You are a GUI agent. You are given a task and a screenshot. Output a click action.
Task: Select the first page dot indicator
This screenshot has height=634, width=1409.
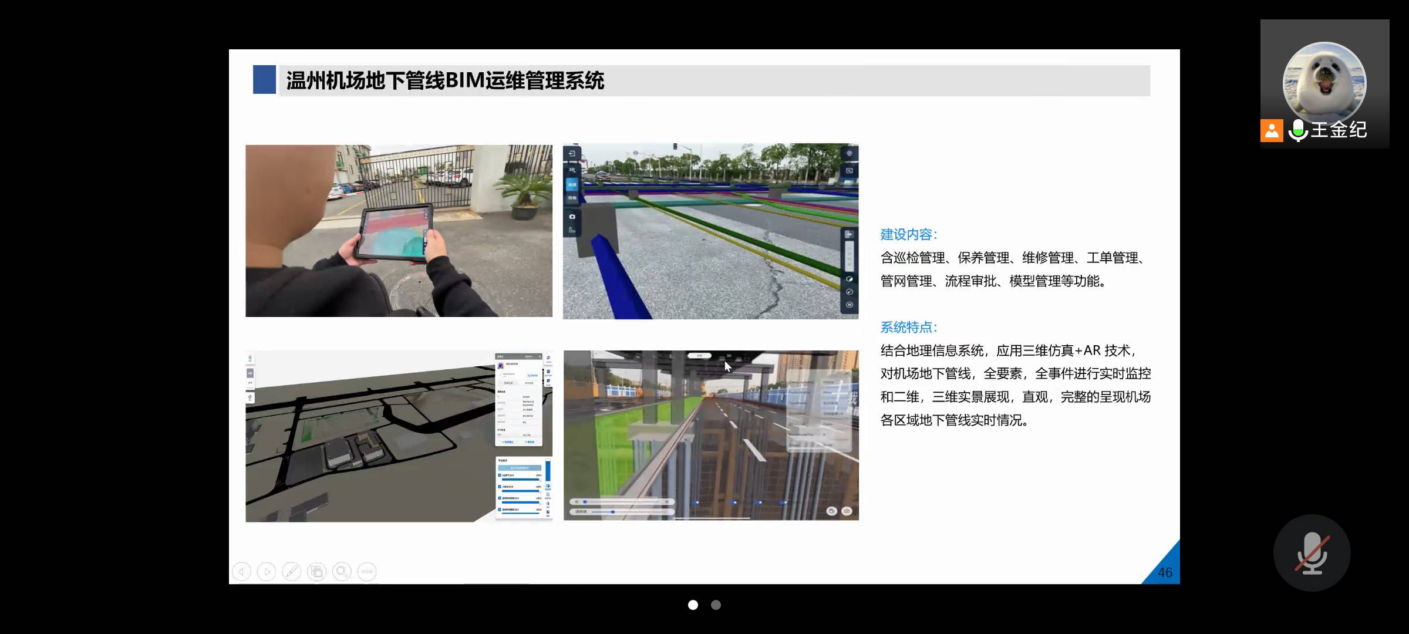tap(693, 605)
